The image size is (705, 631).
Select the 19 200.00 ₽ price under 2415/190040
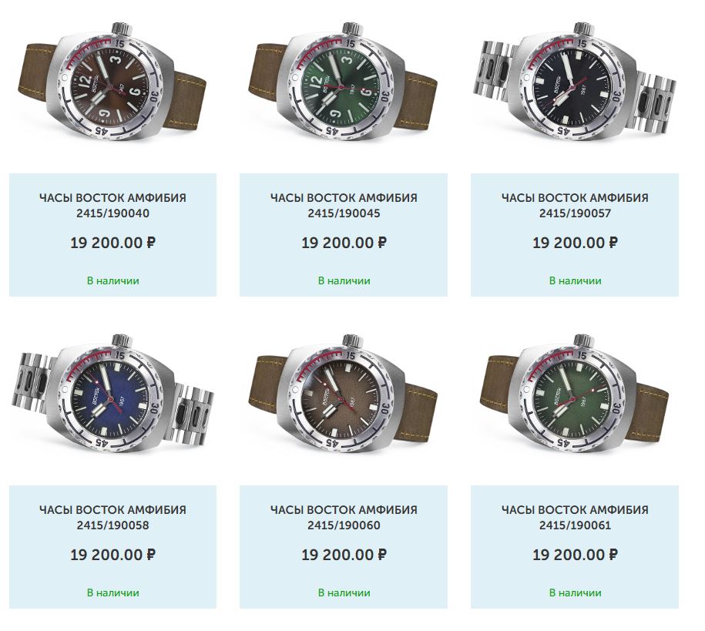pyautogui.click(x=112, y=243)
